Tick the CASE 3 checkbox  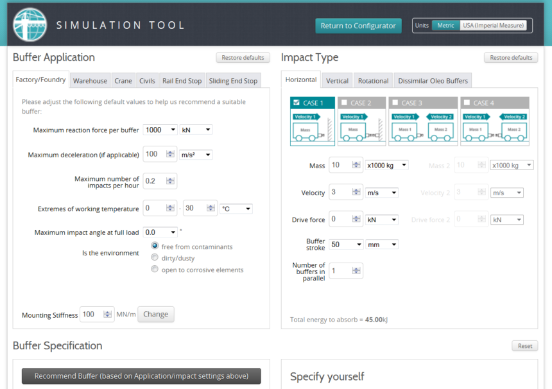pos(395,103)
